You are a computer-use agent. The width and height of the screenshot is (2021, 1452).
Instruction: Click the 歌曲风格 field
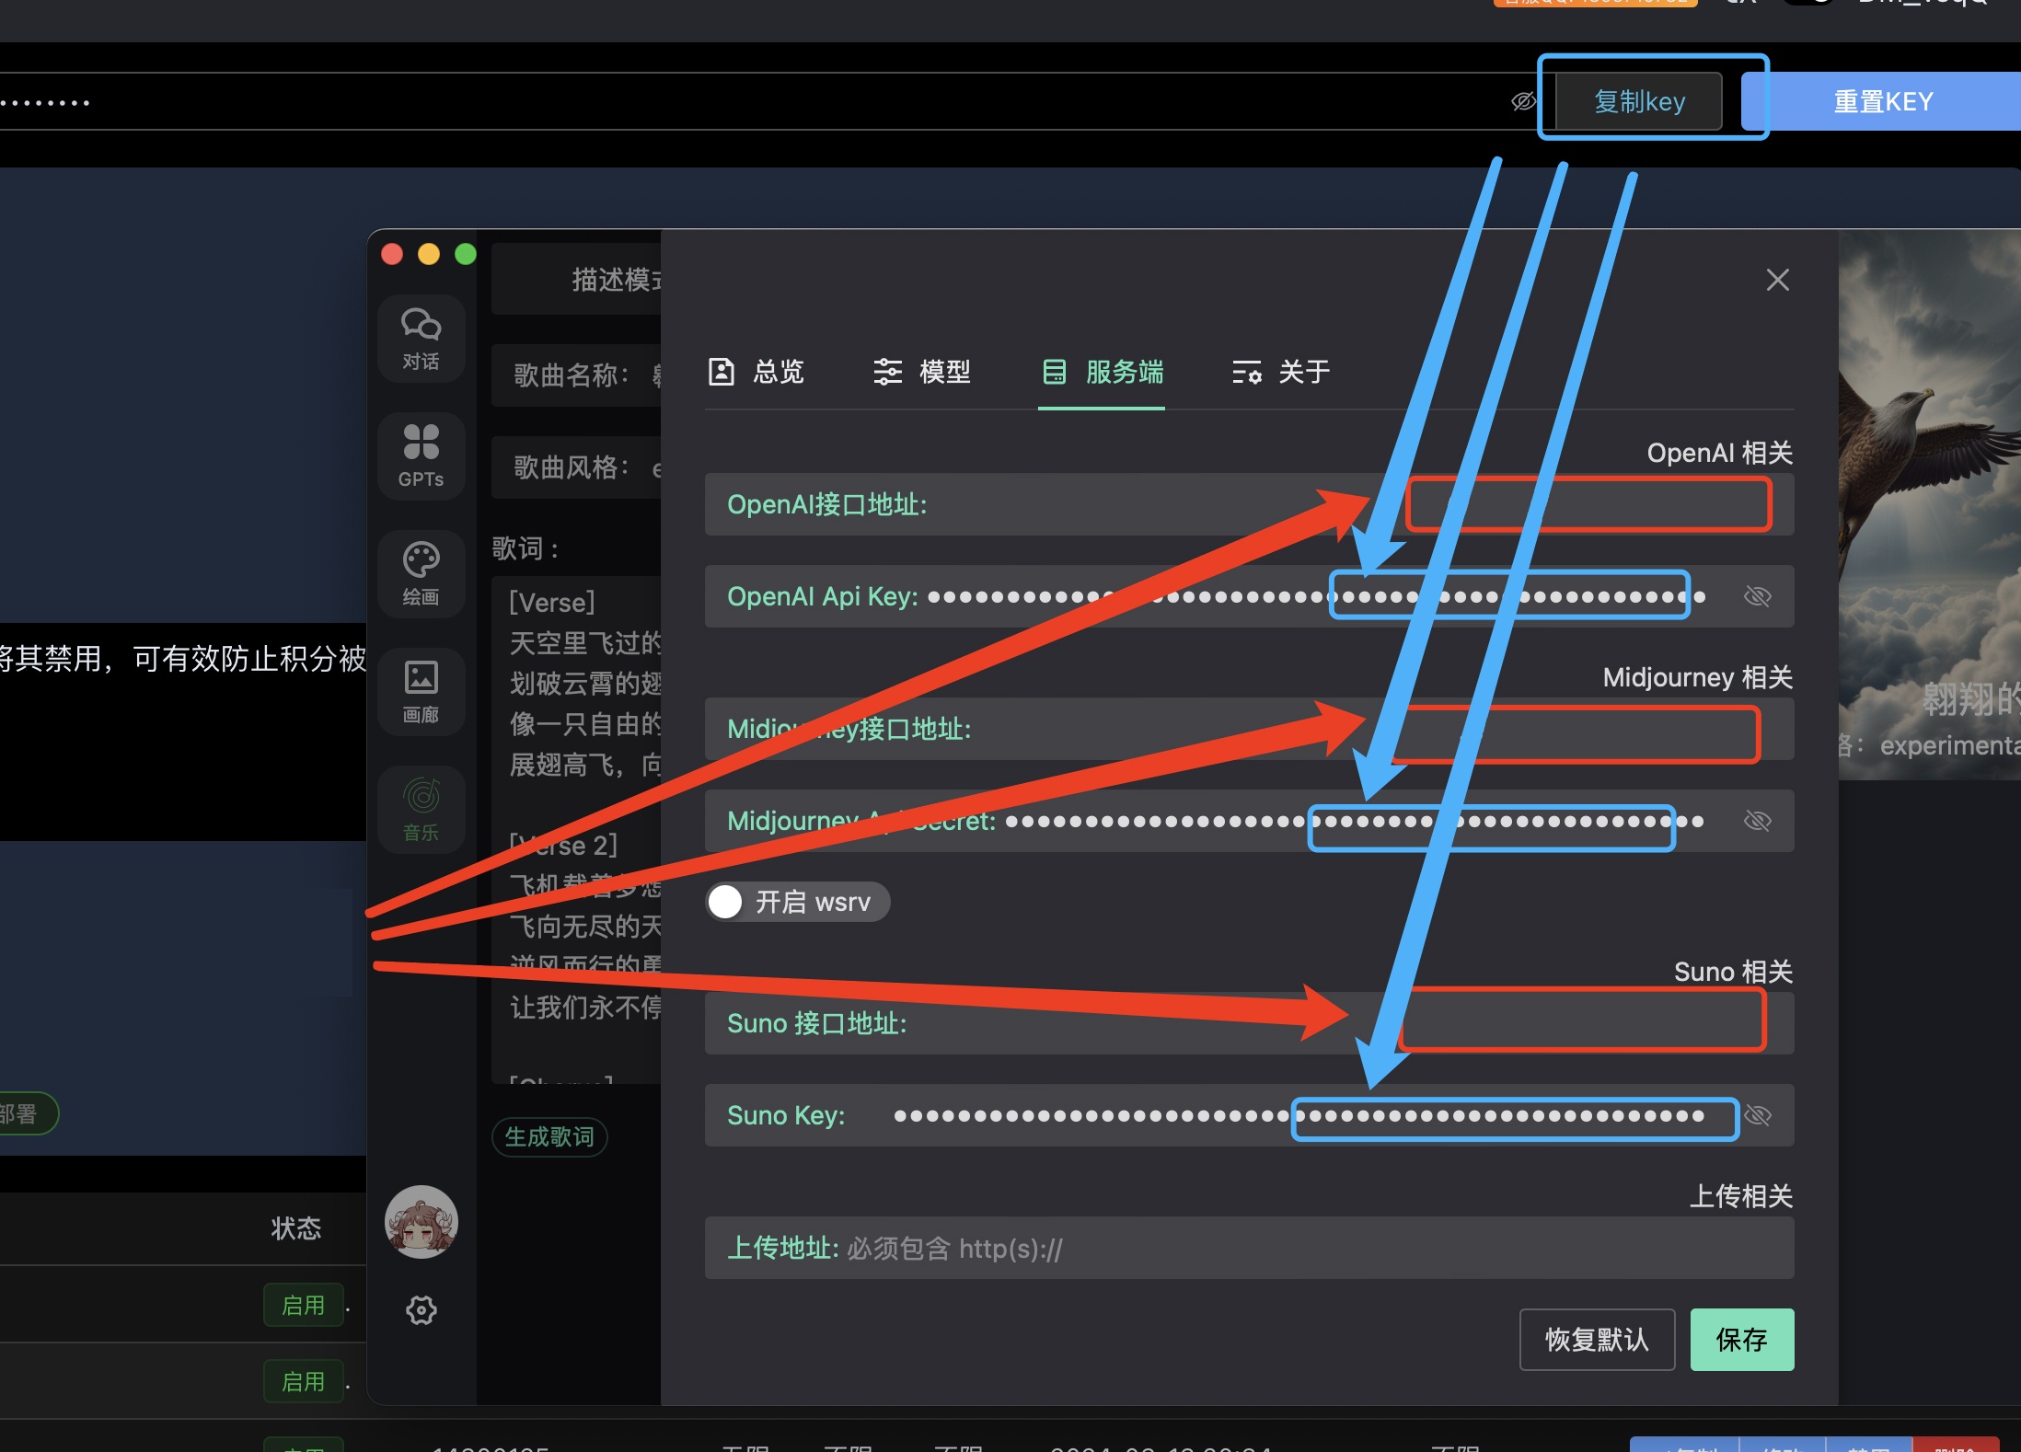tap(576, 467)
